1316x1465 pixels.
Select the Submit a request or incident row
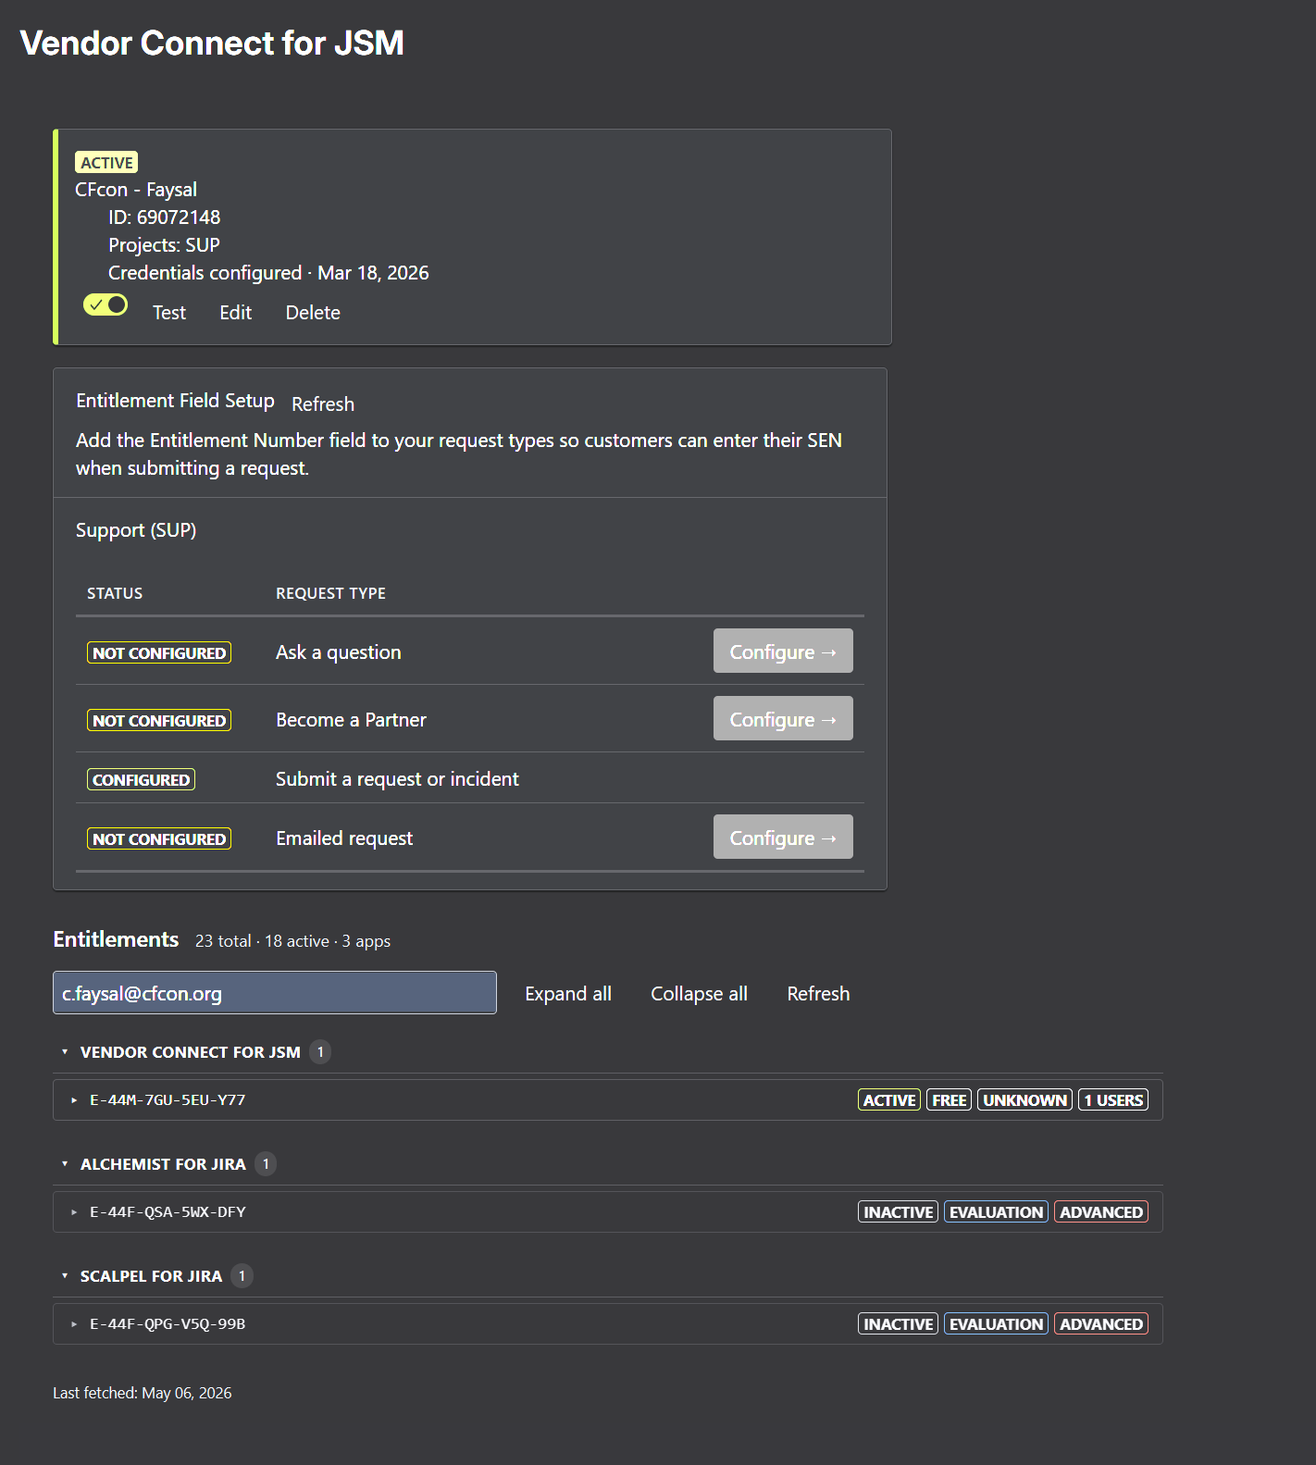(470, 778)
